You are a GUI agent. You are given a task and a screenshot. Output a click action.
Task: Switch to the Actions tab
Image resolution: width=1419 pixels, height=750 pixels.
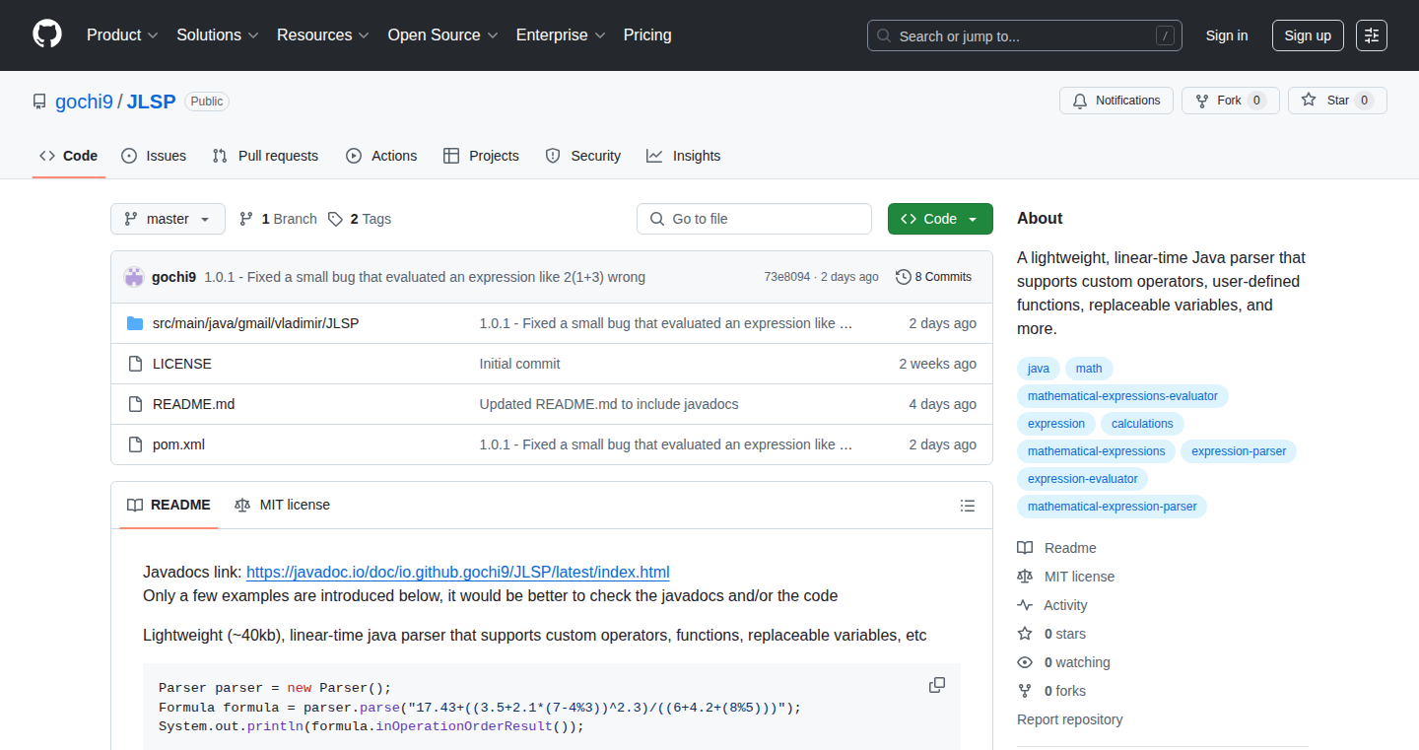381,156
